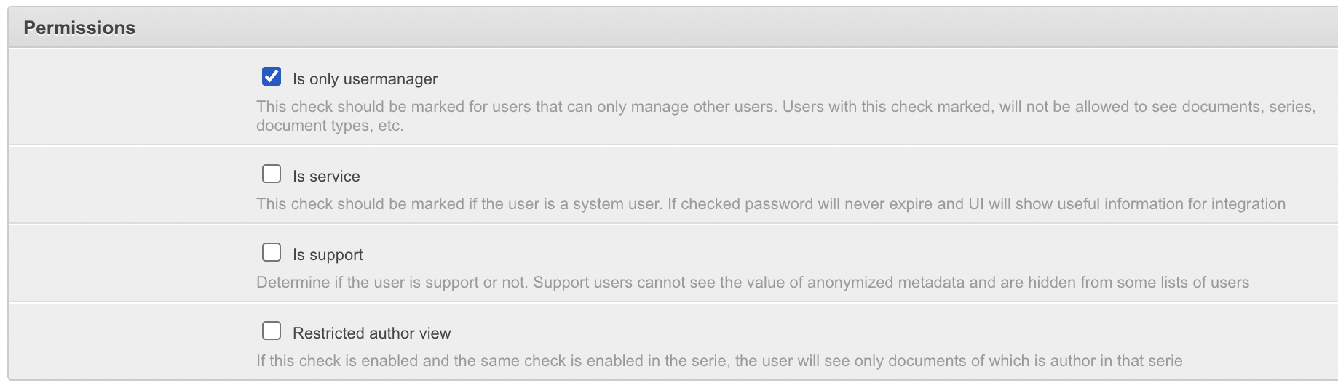Click the 'Is support' label text
Viewport: 1338px width, 385px height.
click(x=328, y=255)
